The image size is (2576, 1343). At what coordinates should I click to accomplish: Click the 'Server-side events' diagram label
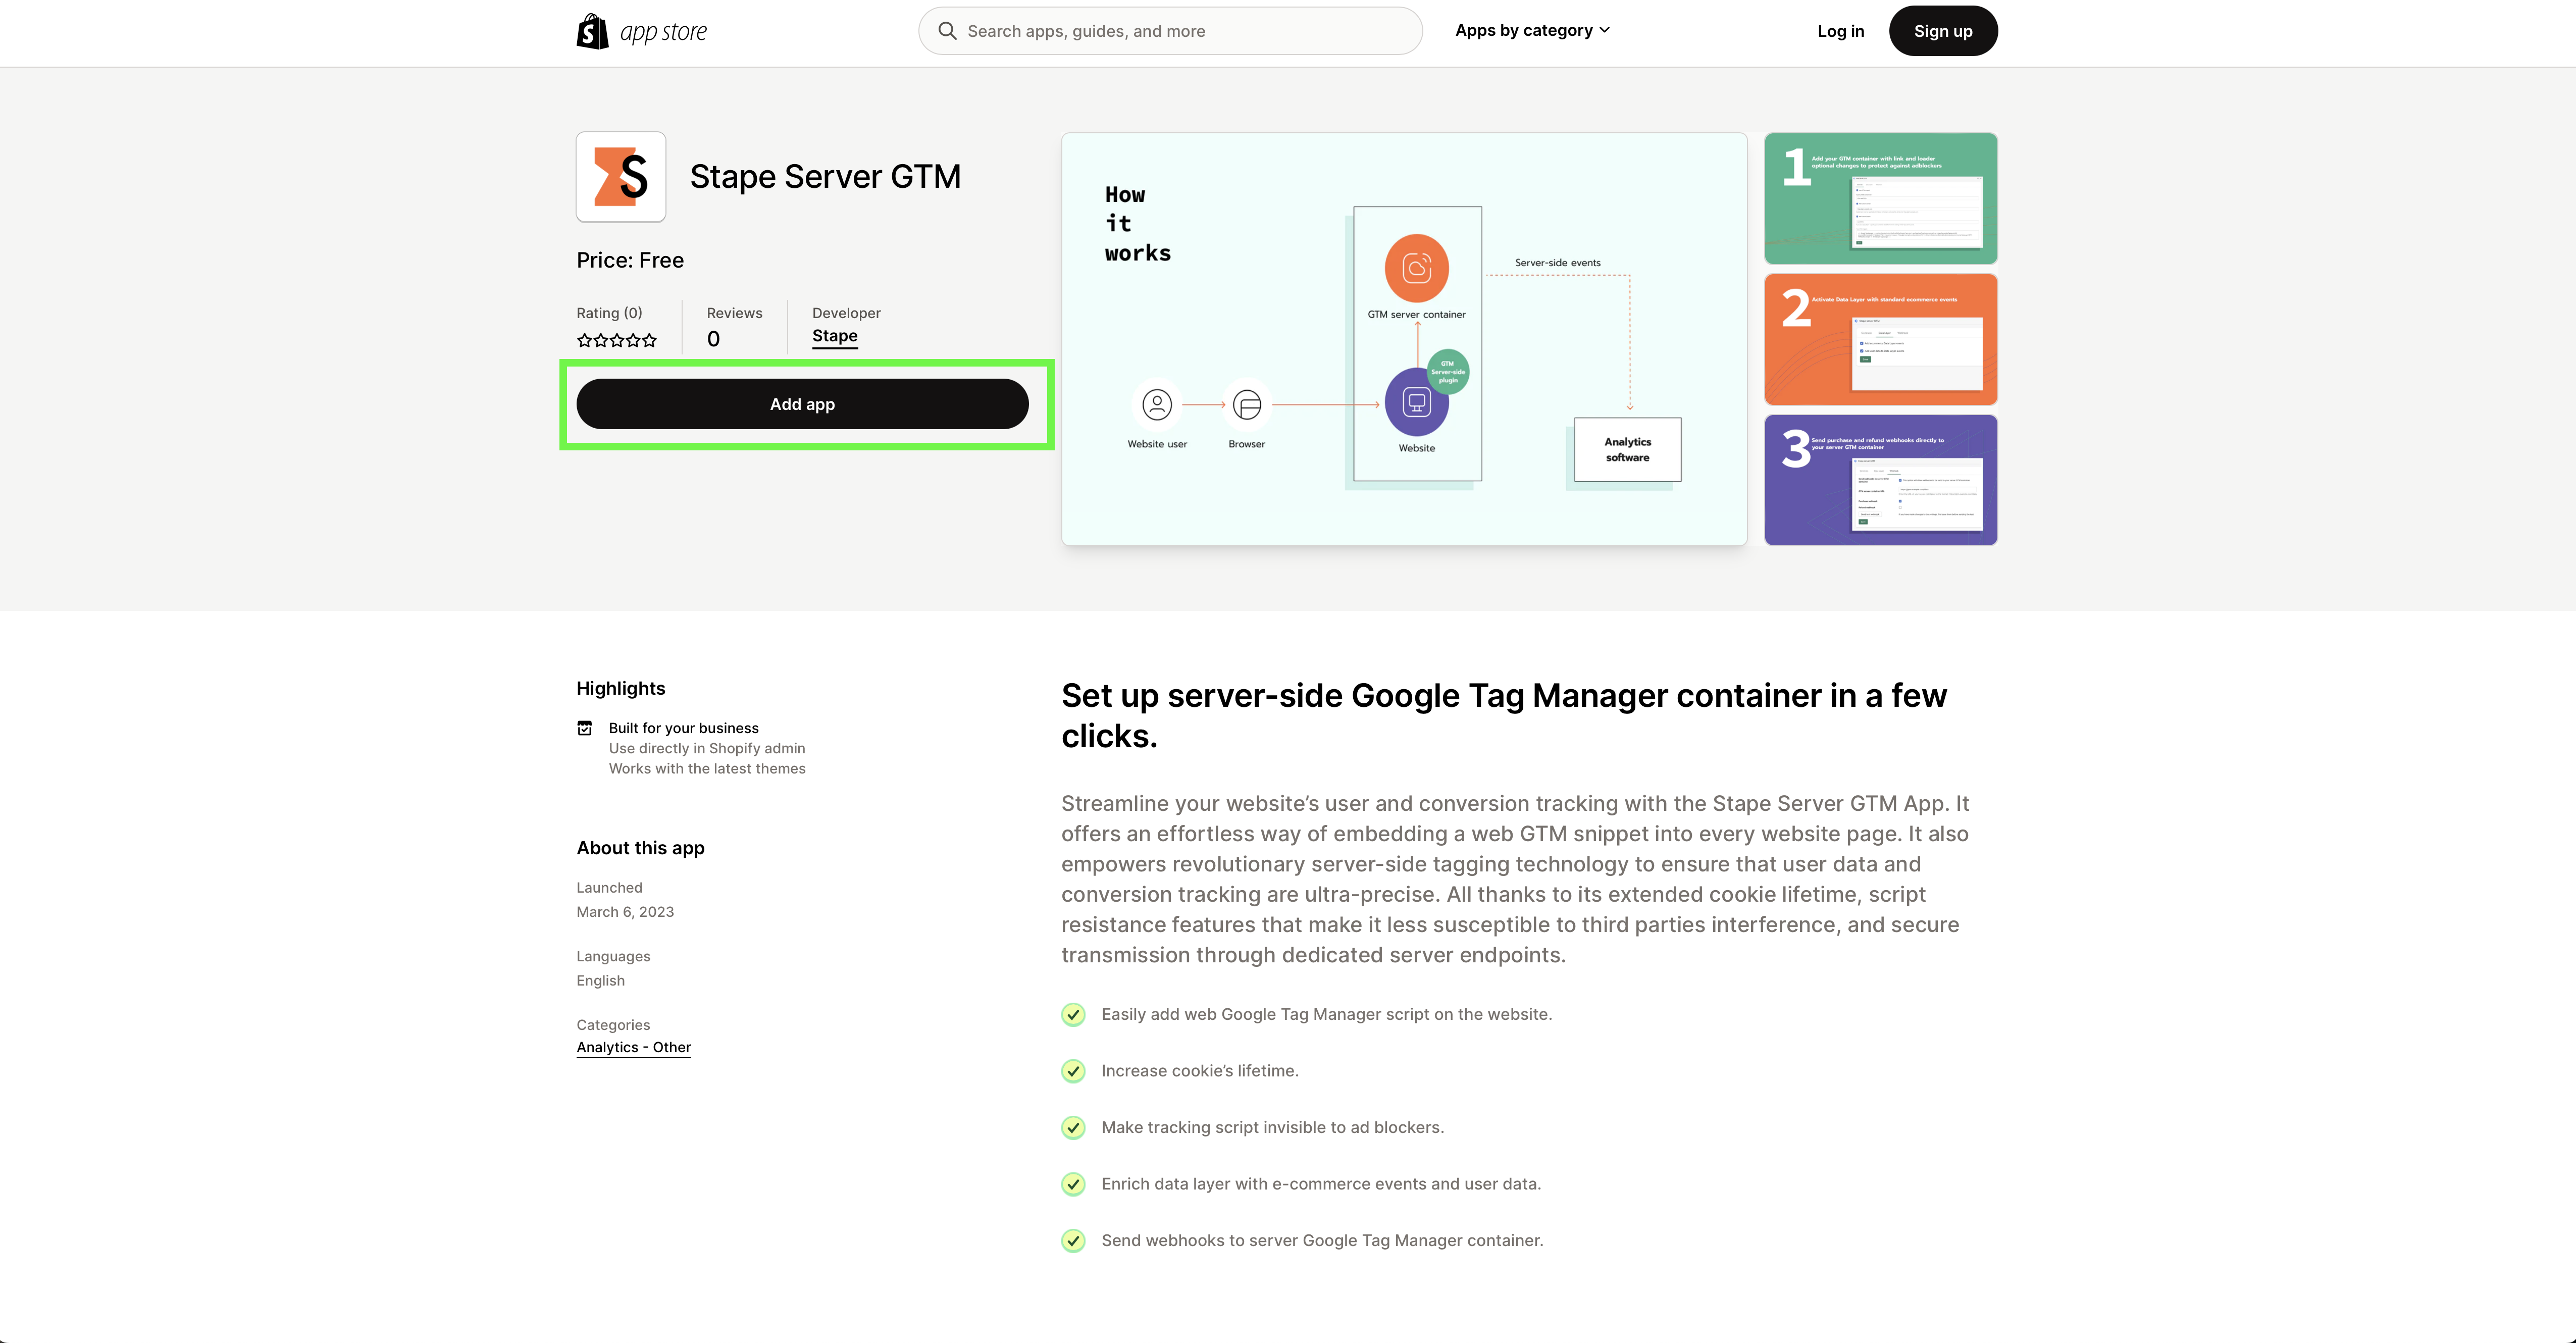coord(1557,263)
